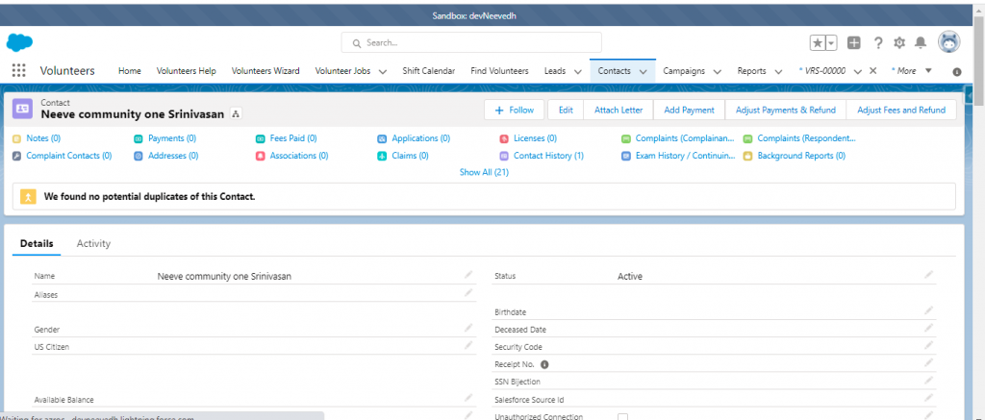Edit the Receipt No. field via pencil icon
Image resolution: width=985 pixels, height=420 pixels.
[928, 362]
